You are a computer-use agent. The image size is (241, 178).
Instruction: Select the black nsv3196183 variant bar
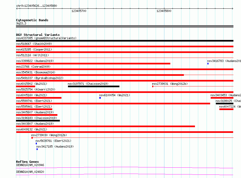pos(38,121)
